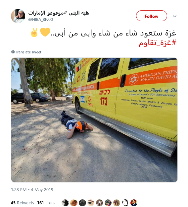This screenshot has height=207, width=188.
Task: Open the @HIBA_BN00 handle link
Action: 41,19
